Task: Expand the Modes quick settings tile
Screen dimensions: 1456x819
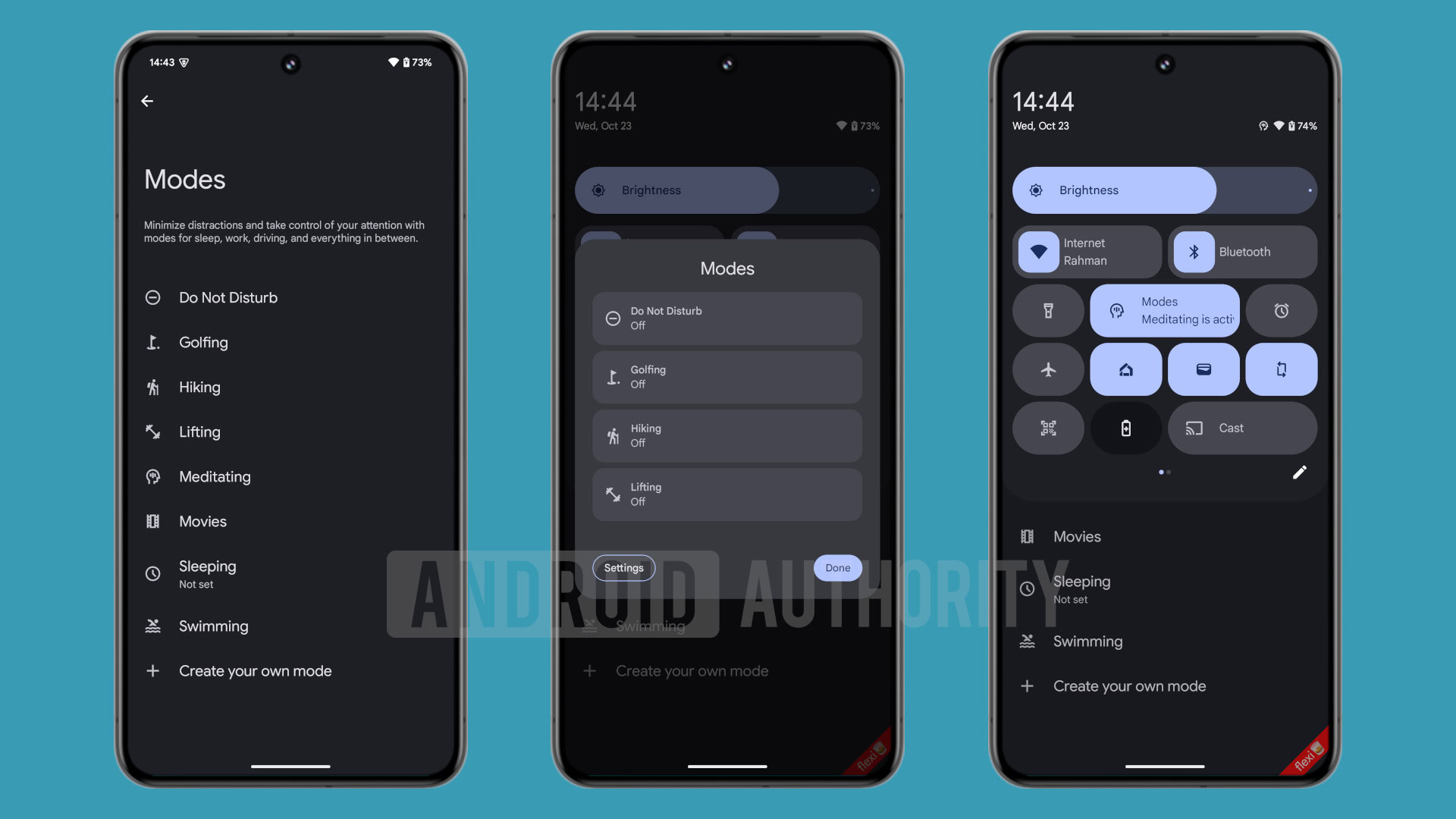Action: coord(1164,310)
